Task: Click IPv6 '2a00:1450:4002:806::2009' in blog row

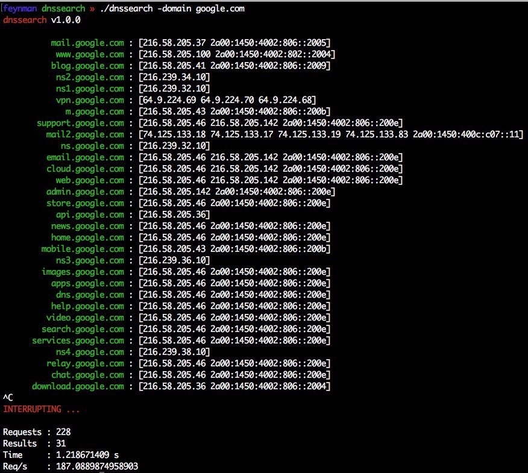Action: 268,66
